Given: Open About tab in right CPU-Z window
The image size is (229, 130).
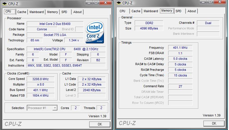Looking at the screenshot, I should point(191,11).
